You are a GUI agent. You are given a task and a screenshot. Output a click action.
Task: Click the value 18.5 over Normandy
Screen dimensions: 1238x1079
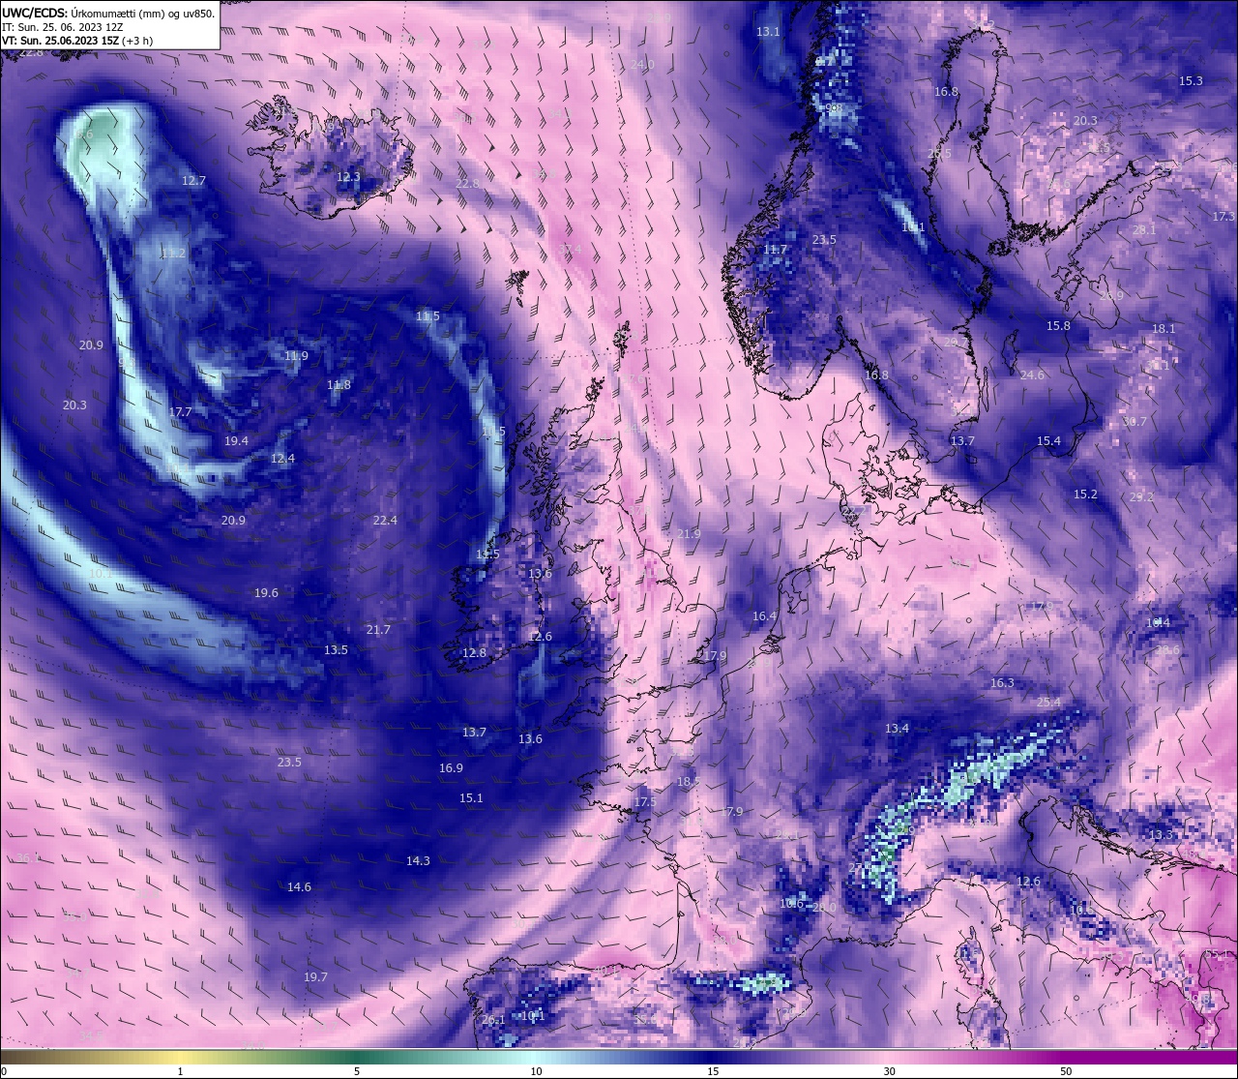(688, 782)
